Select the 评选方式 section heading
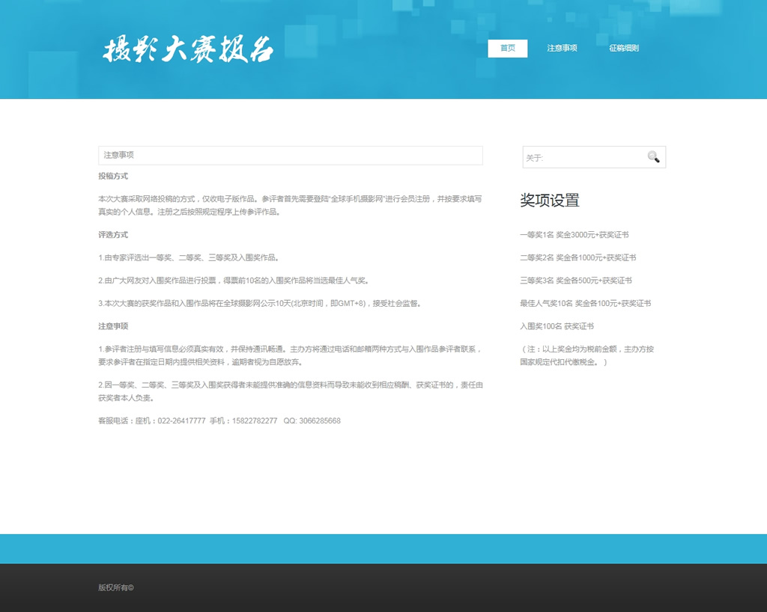Image resolution: width=767 pixels, height=612 pixels. point(113,235)
